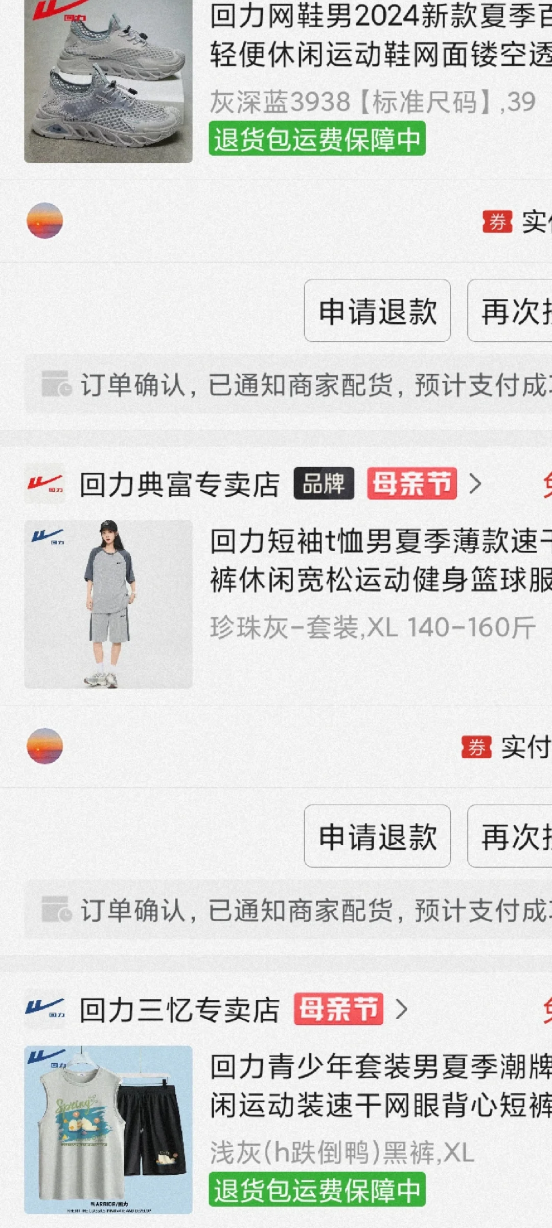Open the 回力典富专卖店 store logo icon

pyautogui.click(x=45, y=484)
